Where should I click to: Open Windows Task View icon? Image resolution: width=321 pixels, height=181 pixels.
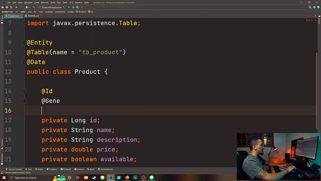point(78,177)
